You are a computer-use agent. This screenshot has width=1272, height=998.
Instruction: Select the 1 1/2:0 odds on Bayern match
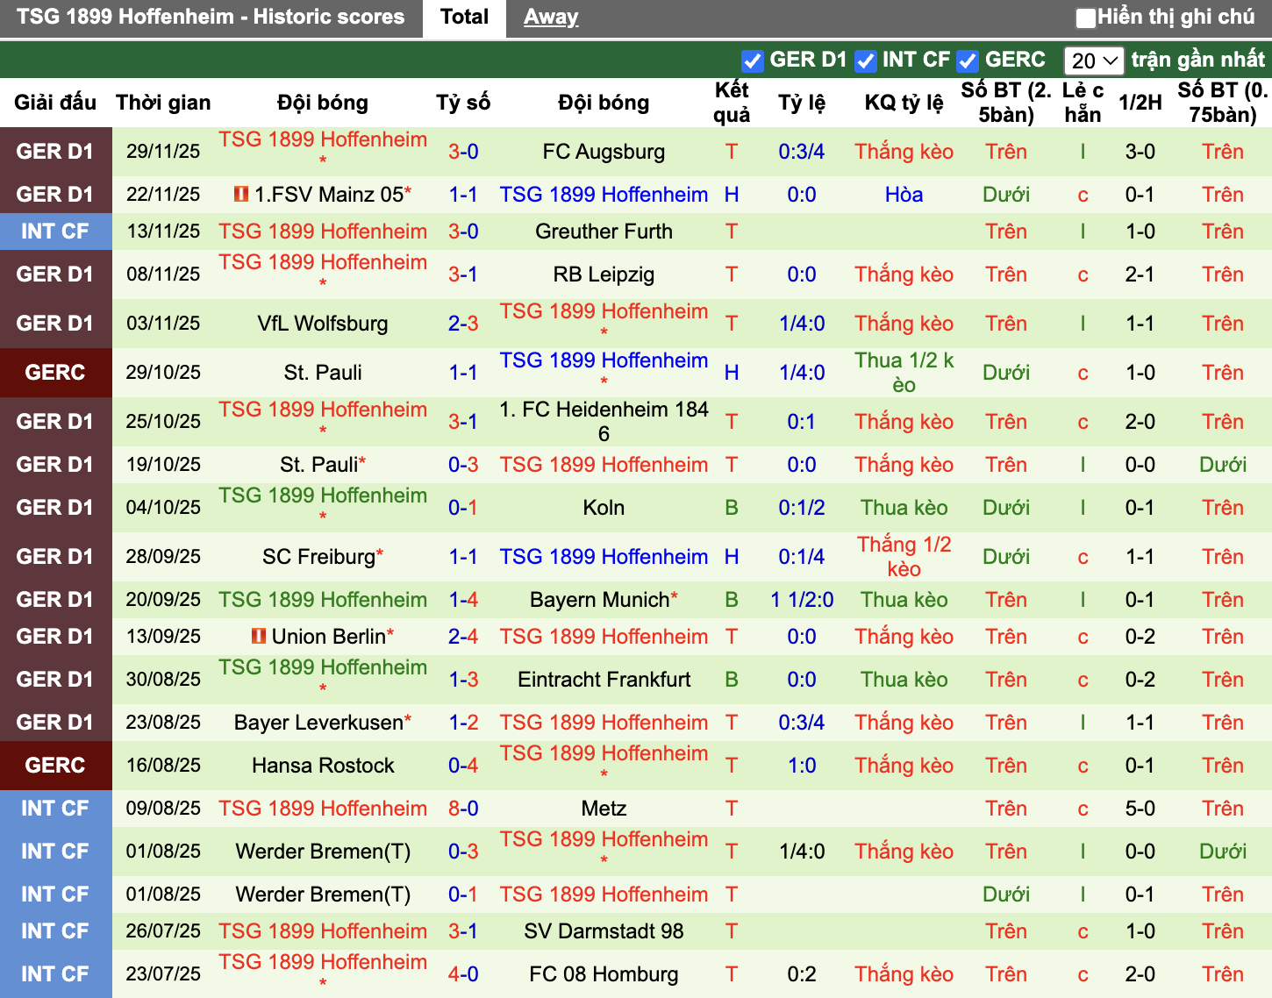pos(801,600)
